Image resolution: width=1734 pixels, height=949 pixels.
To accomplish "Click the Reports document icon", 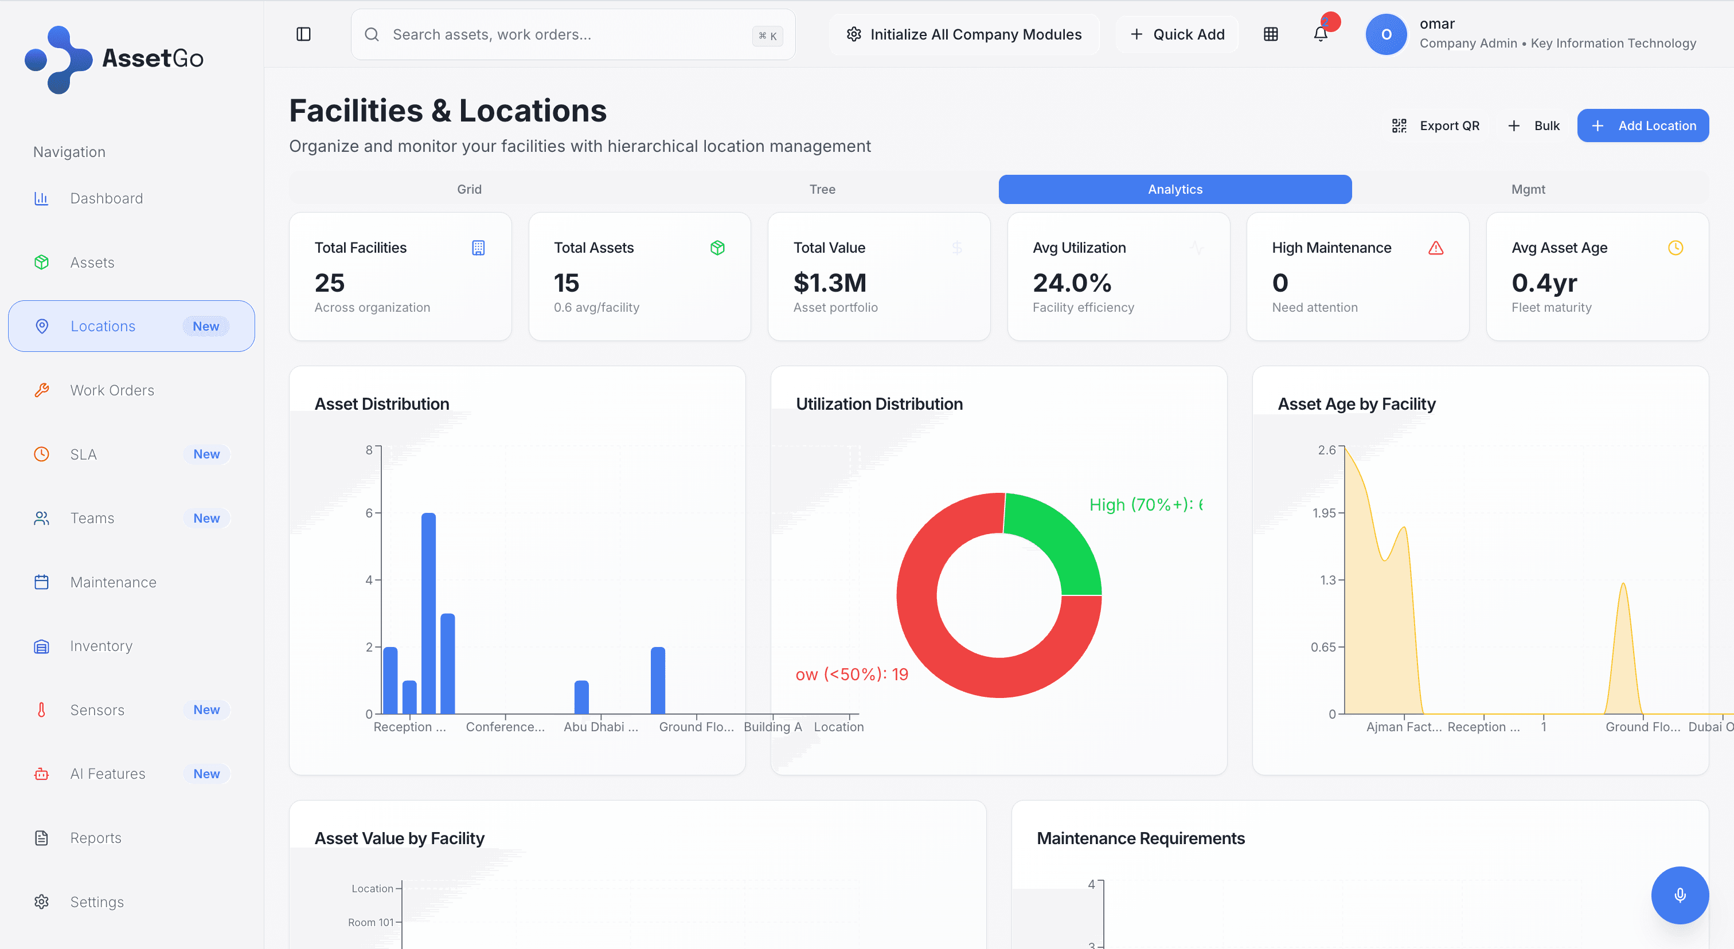I will [x=42, y=838].
